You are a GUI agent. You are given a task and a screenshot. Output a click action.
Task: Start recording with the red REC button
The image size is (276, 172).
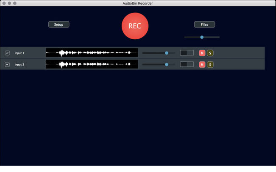[x=135, y=26]
